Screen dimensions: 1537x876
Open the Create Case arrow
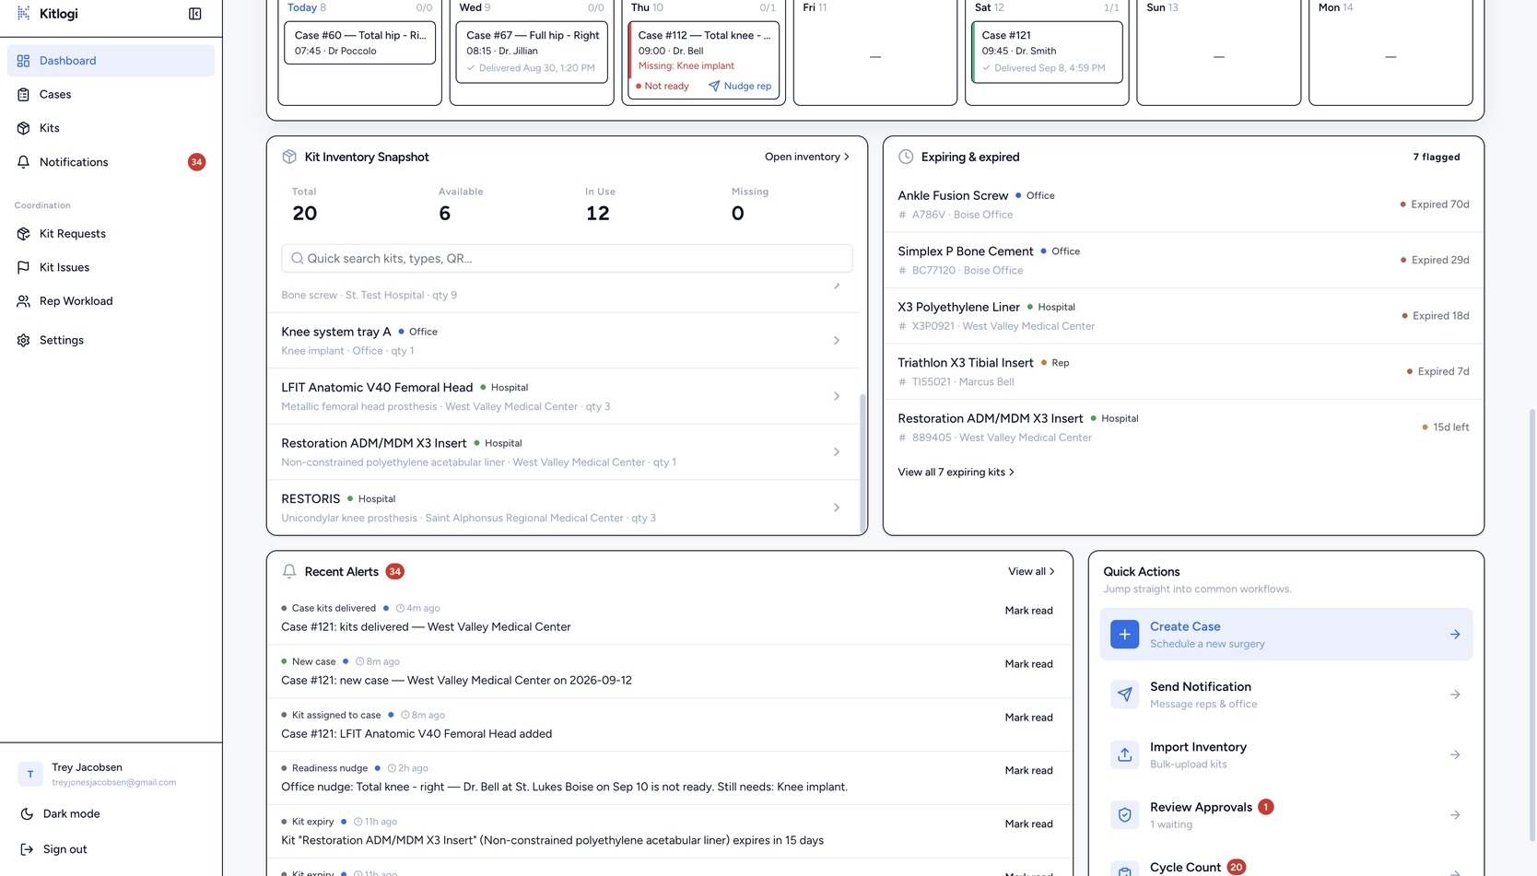[1455, 635]
